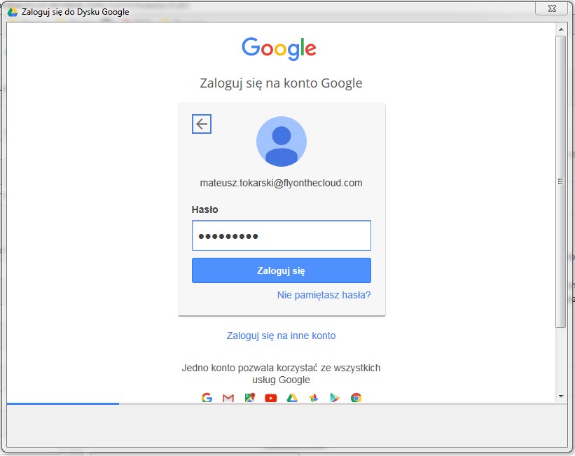Click the scrollbar up arrow
575x456 pixels.
tap(561, 29)
